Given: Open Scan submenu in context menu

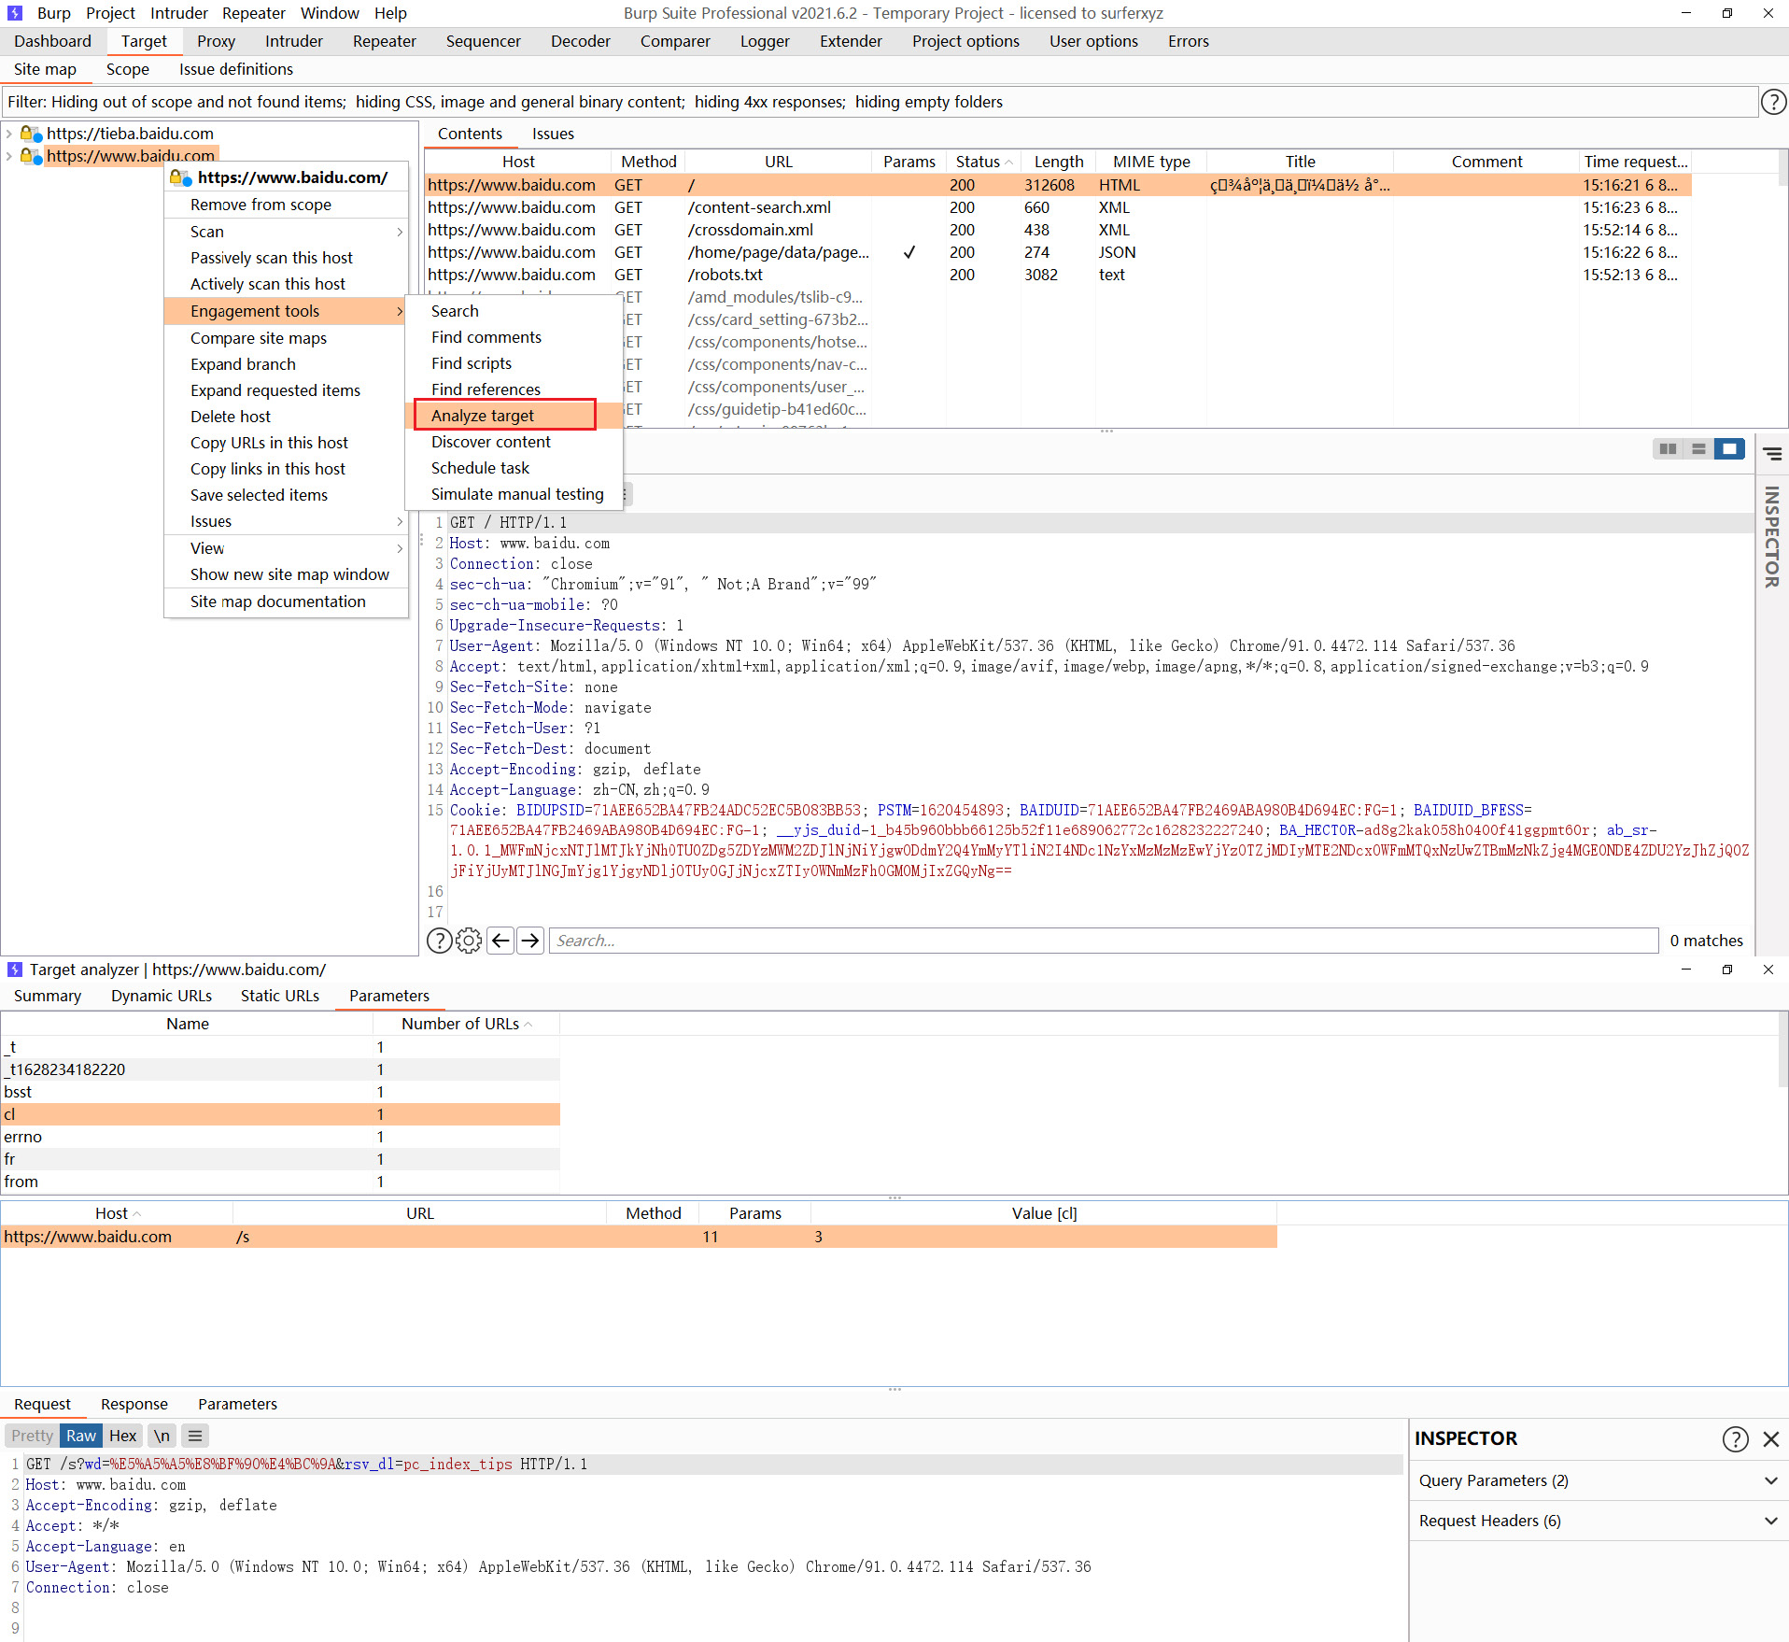Looking at the screenshot, I should pos(286,232).
